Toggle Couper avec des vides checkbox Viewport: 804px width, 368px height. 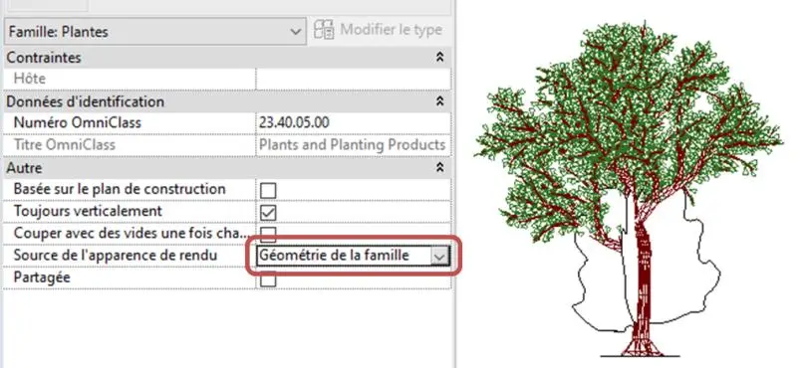click(x=268, y=235)
